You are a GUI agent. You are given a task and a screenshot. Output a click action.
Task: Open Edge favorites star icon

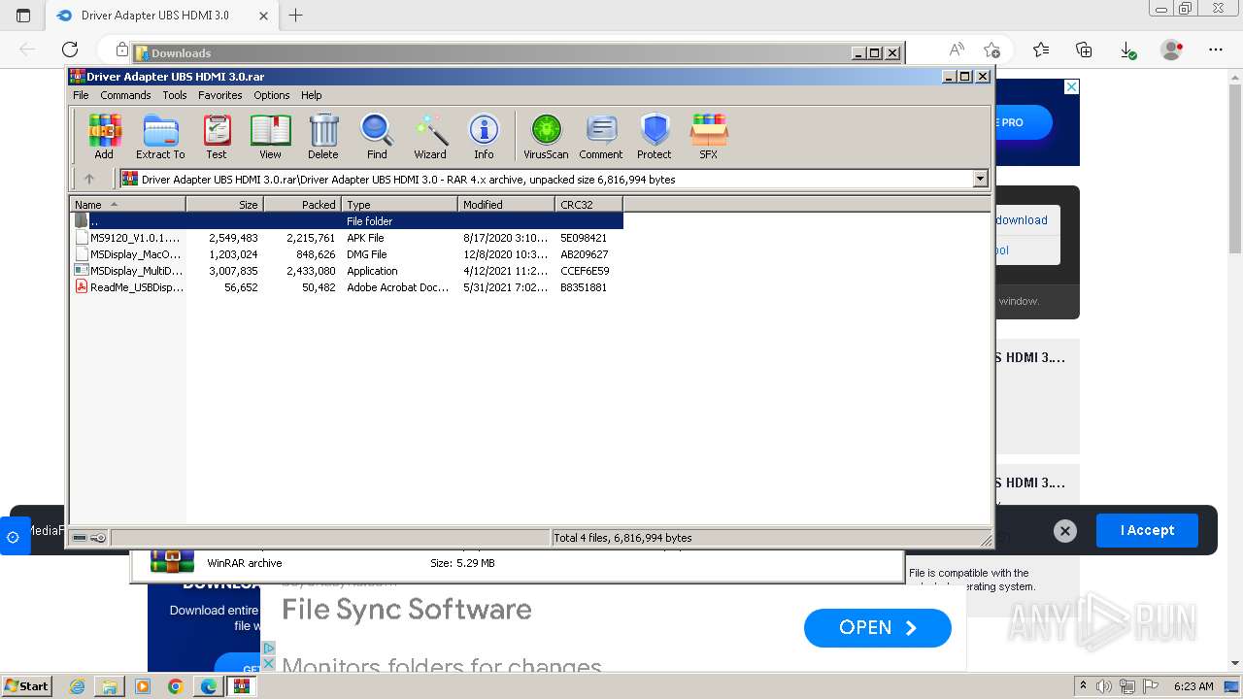point(1041,50)
